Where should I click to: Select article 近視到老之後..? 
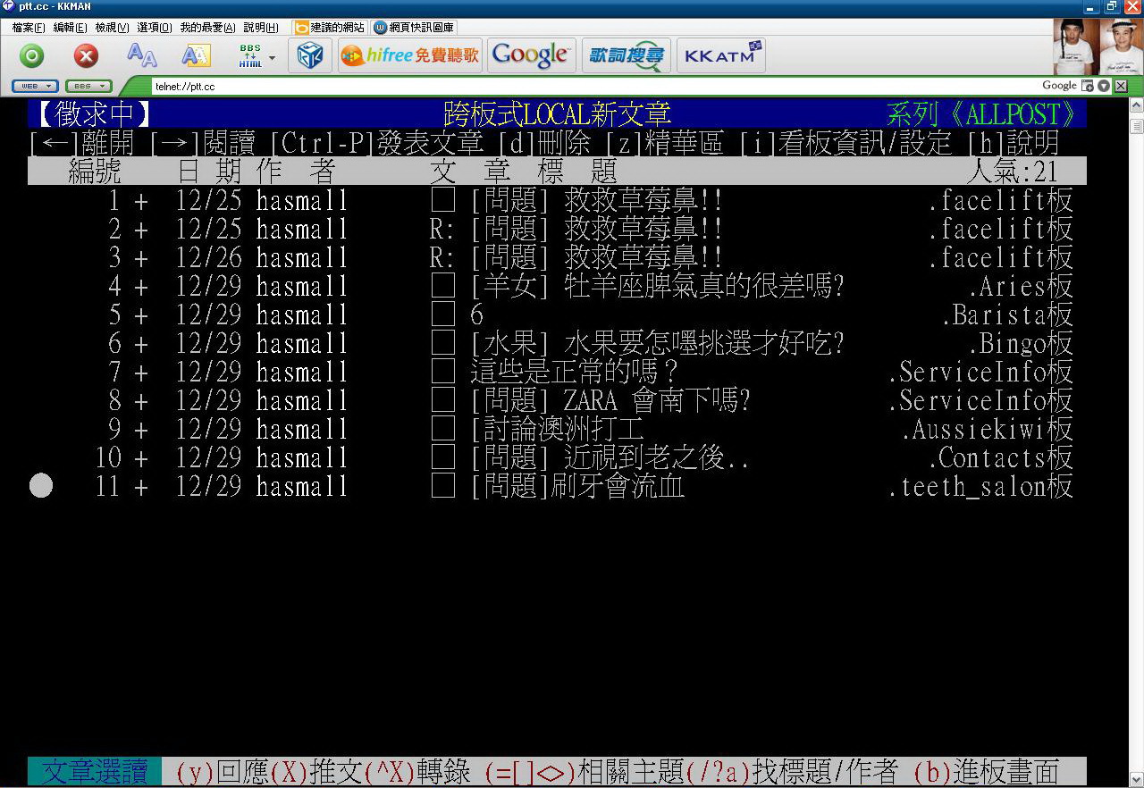(x=610, y=458)
